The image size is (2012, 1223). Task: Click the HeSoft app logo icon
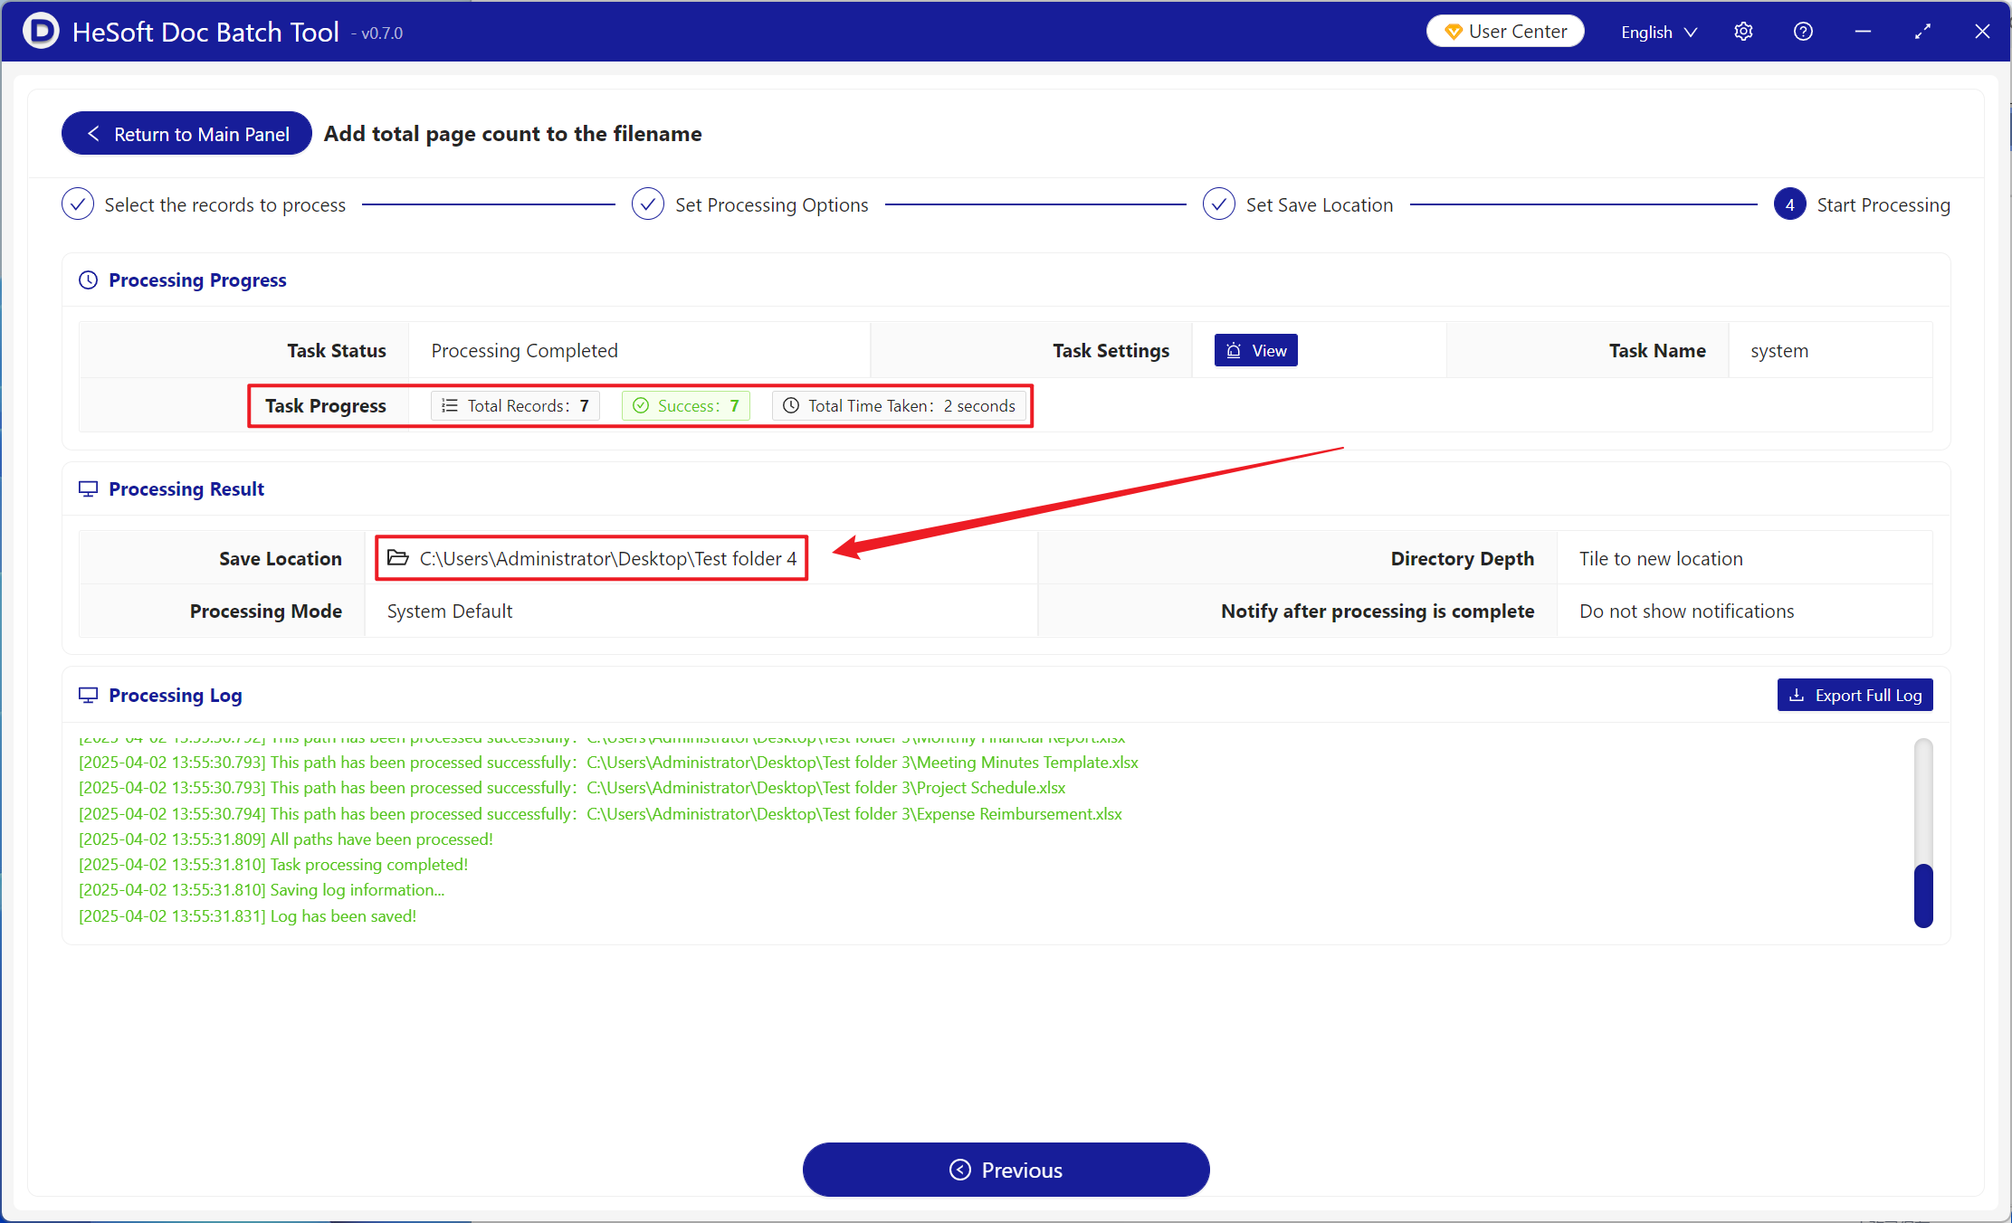coord(40,31)
